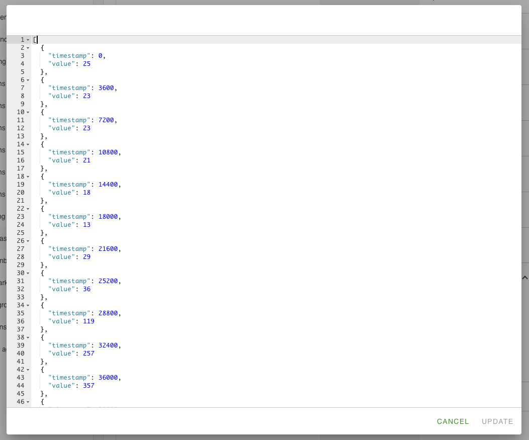Fold the object at line 38
The width and height of the screenshot is (529, 440).
tap(28, 337)
